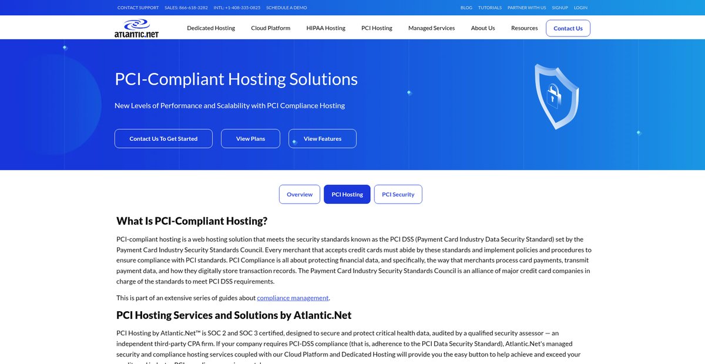The height and width of the screenshot is (364, 705).
Task: Click the View Plans button
Action: (250, 139)
